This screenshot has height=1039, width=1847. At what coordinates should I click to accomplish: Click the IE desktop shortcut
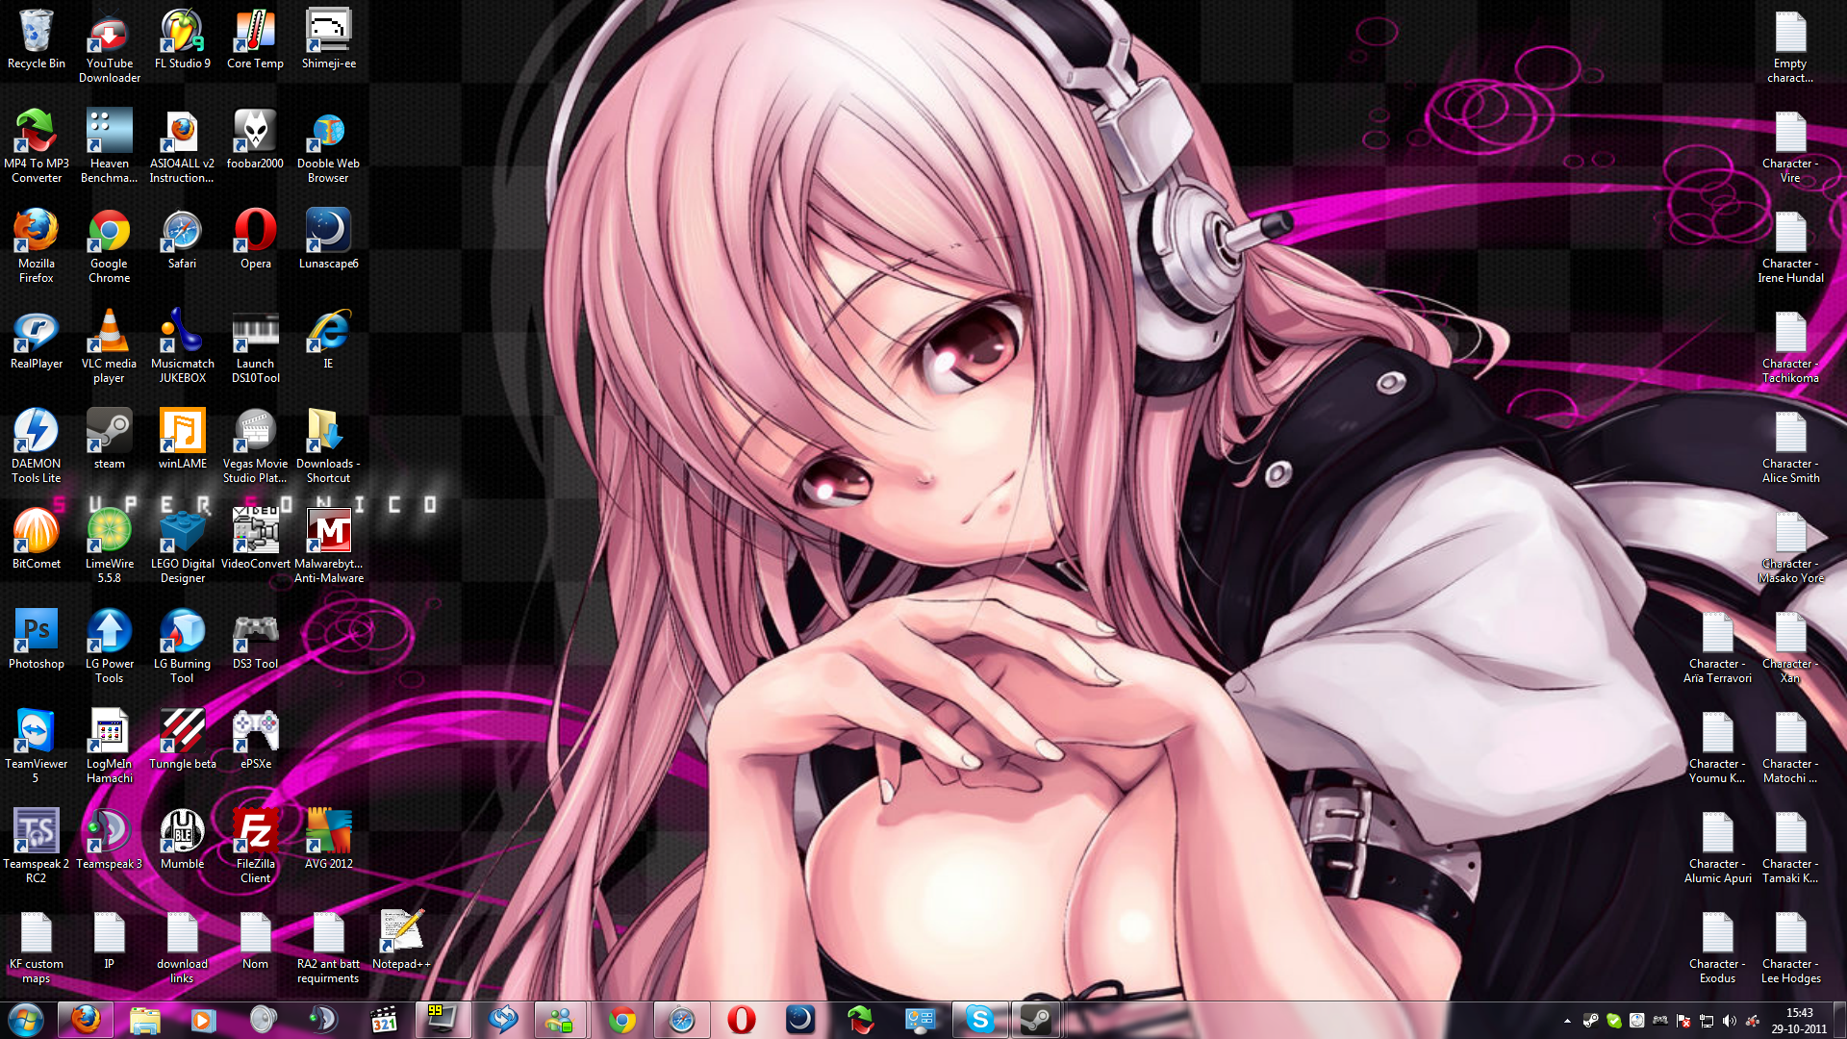click(328, 341)
